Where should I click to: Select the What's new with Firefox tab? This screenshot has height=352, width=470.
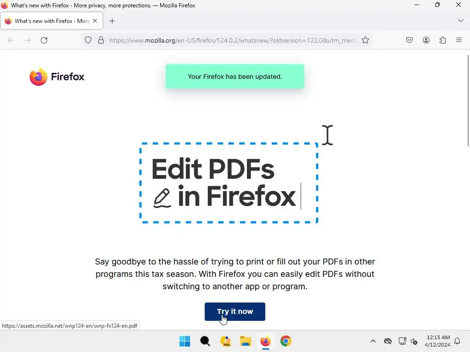coord(51,21)
